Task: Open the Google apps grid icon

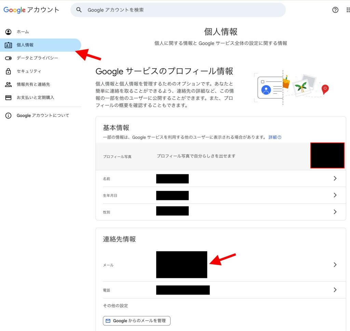Action: click(x=348, y=10)
